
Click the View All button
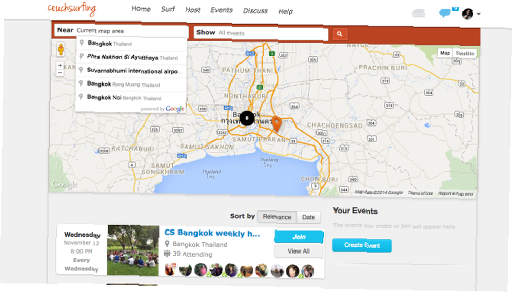pyautogui.click(x=299, y=251)
